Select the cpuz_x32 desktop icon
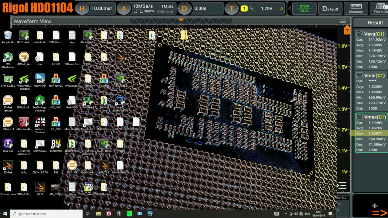Viewport: 388px width, 218px height. pos(8,145)
